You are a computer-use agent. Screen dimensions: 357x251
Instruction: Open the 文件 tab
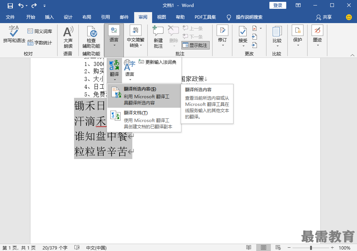(10, 17)
